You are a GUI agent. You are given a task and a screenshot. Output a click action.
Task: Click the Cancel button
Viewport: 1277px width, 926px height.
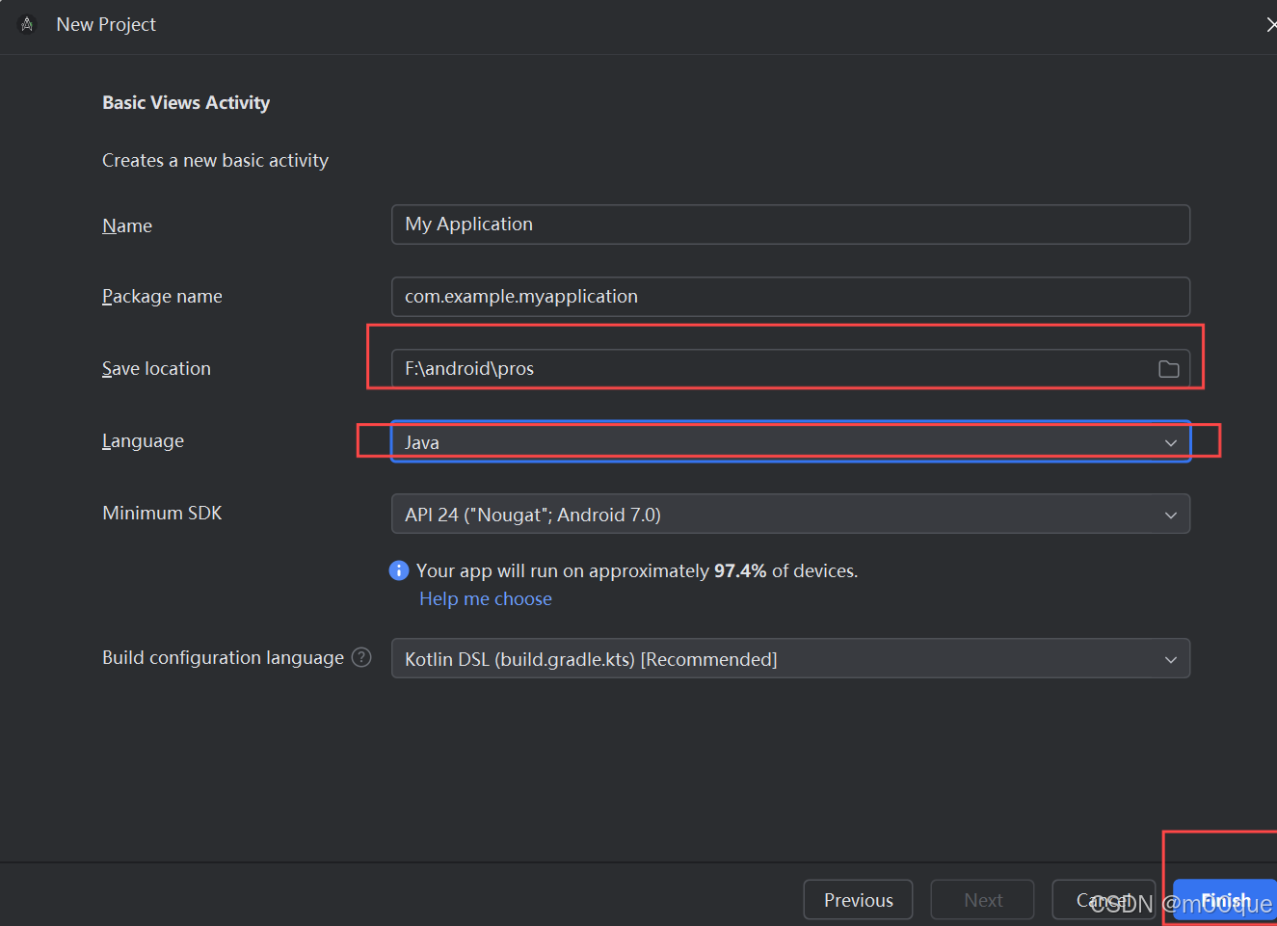coord(1103,899)
